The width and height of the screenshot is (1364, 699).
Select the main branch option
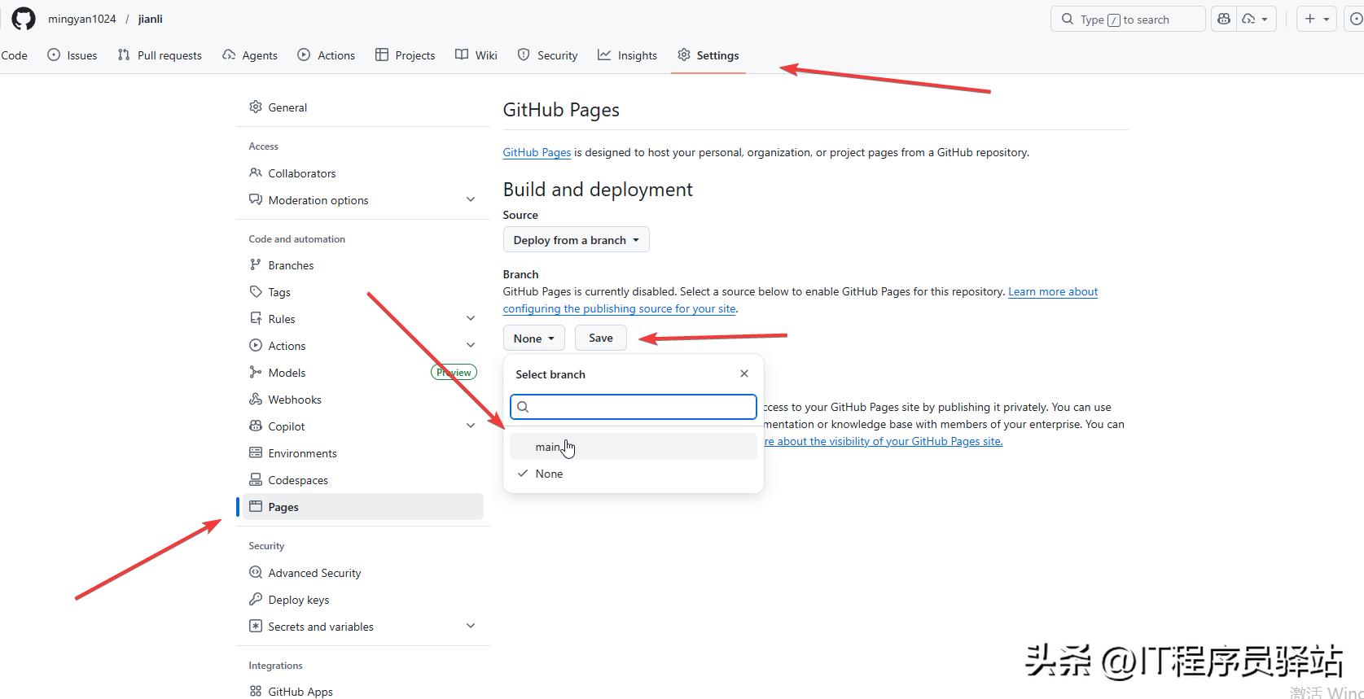point(547,447)
